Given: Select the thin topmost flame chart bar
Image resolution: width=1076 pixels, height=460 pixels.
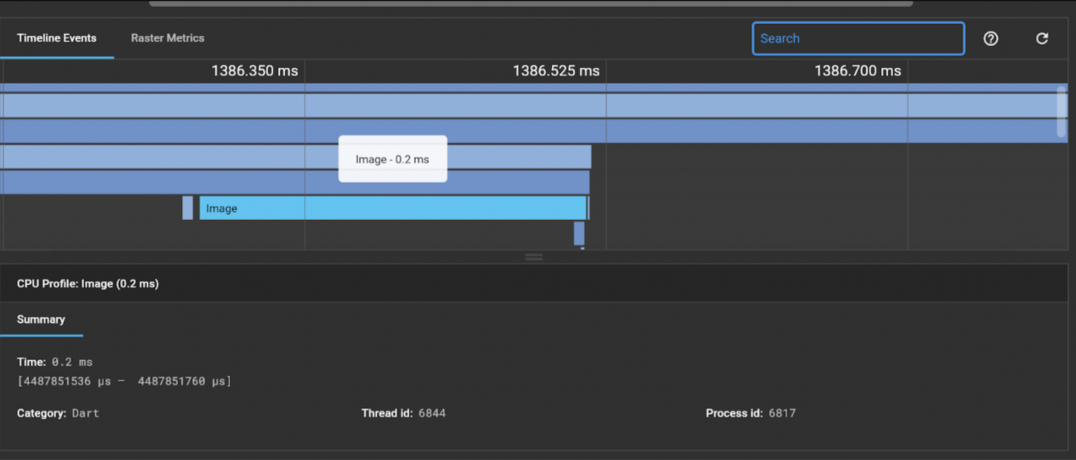Looking at the screenshot, I should (533, 88).
